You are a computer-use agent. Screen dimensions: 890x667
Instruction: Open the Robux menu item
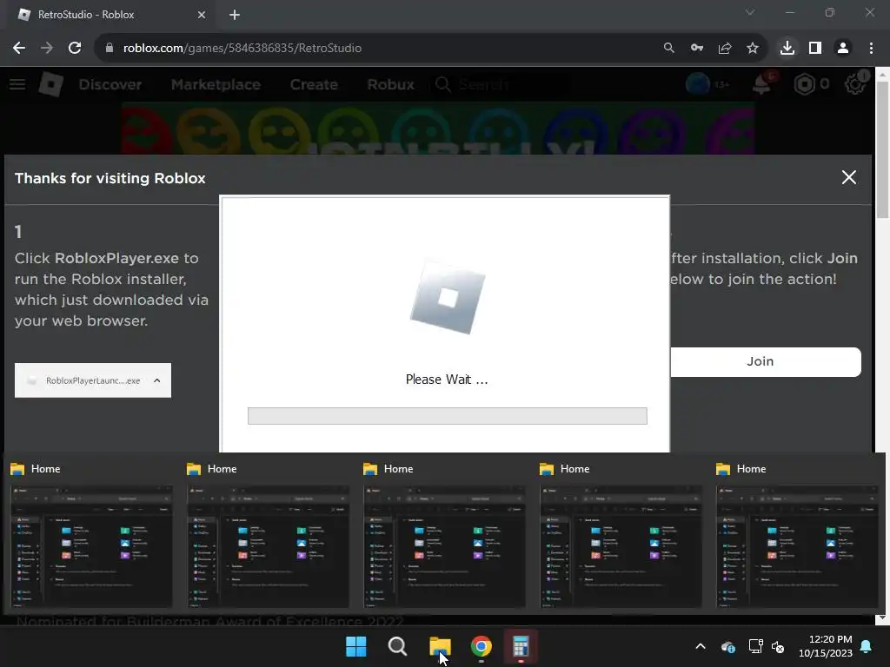click(390, 84)
